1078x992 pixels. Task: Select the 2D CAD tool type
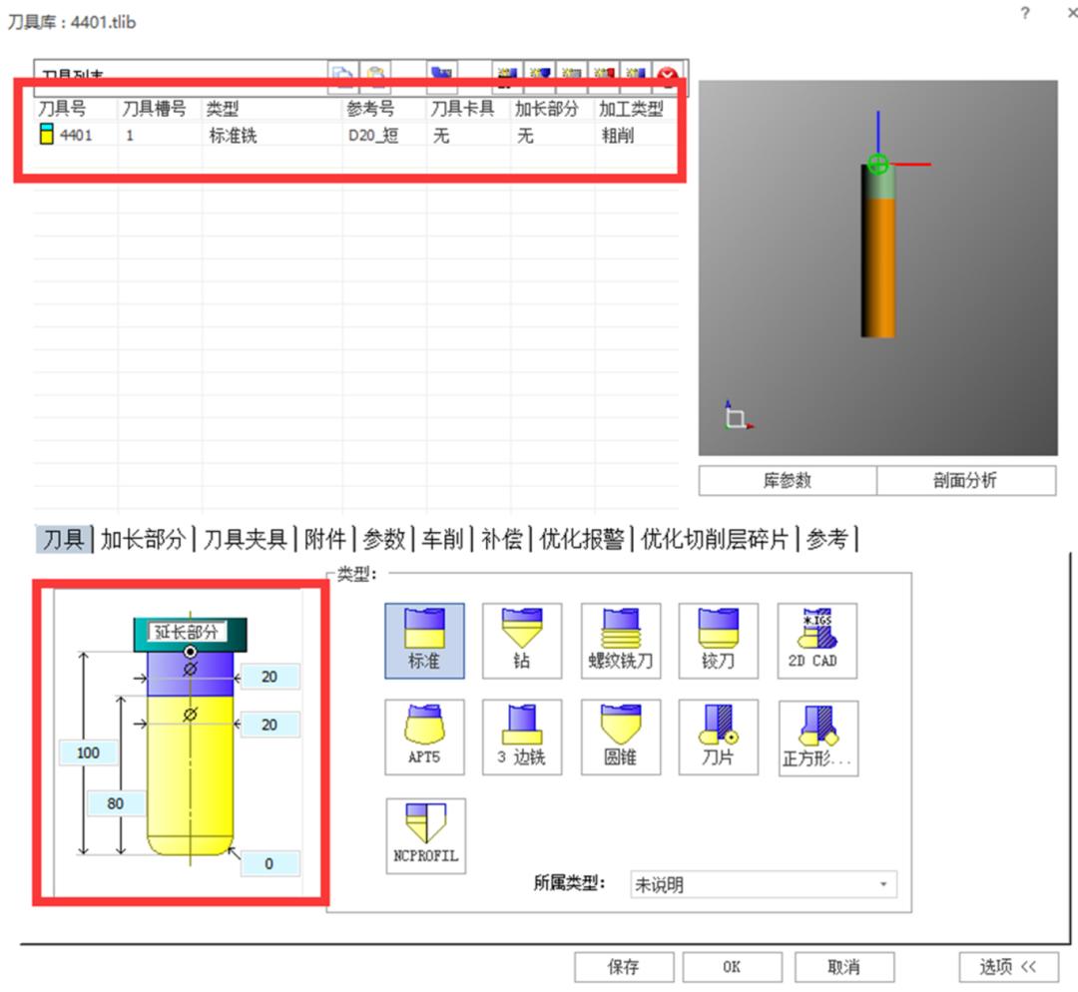click(817, 641)
